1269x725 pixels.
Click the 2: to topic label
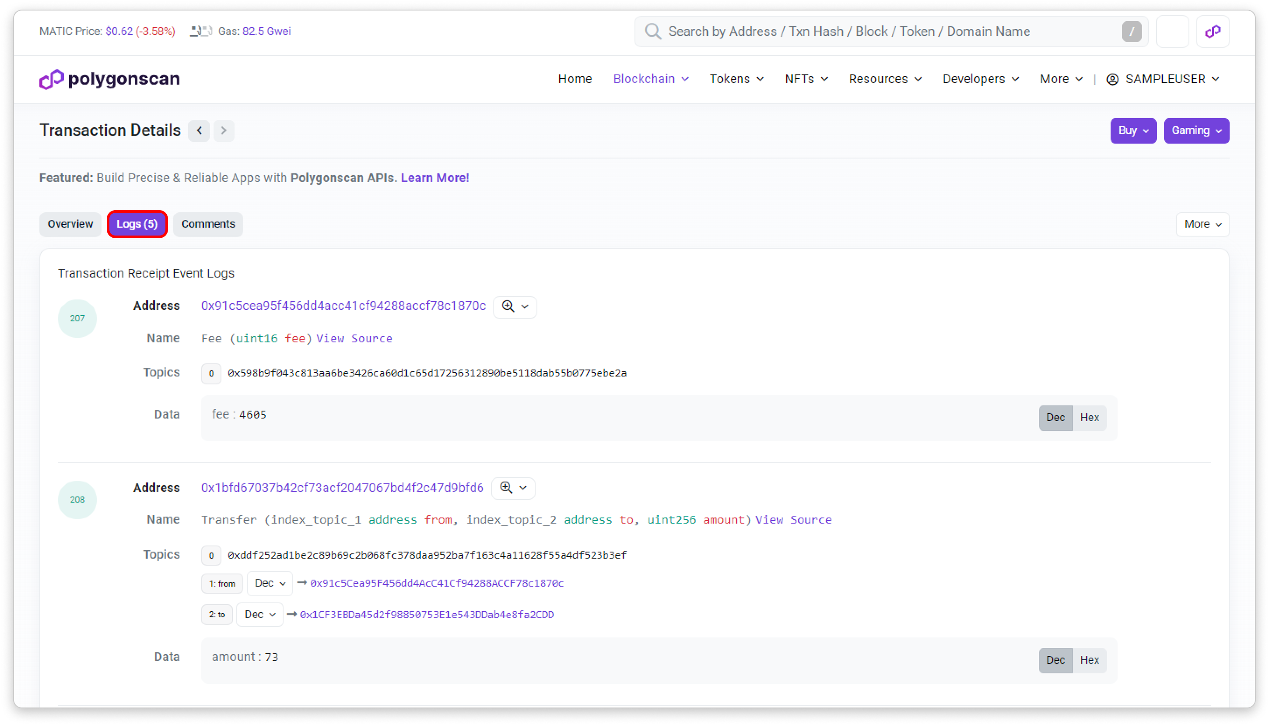(217, 615)
